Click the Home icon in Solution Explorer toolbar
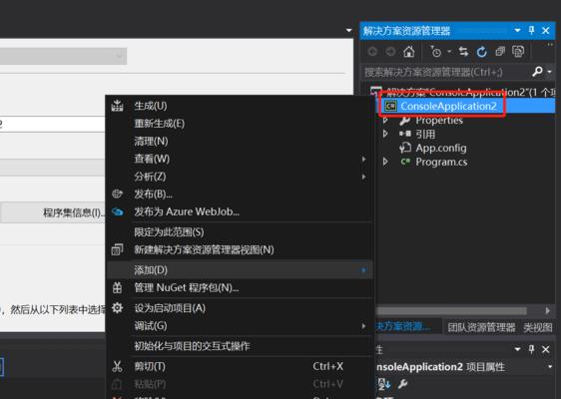The image size is (561, 399). [x=409, y=52]
